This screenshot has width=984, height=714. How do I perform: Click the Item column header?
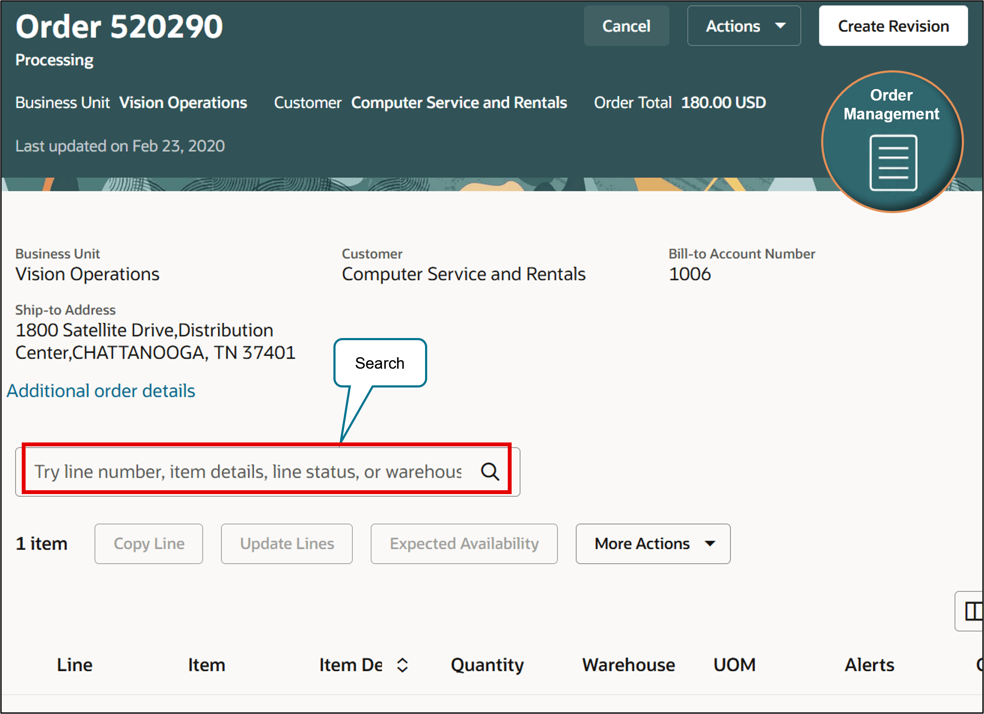(x=206, y=665)
